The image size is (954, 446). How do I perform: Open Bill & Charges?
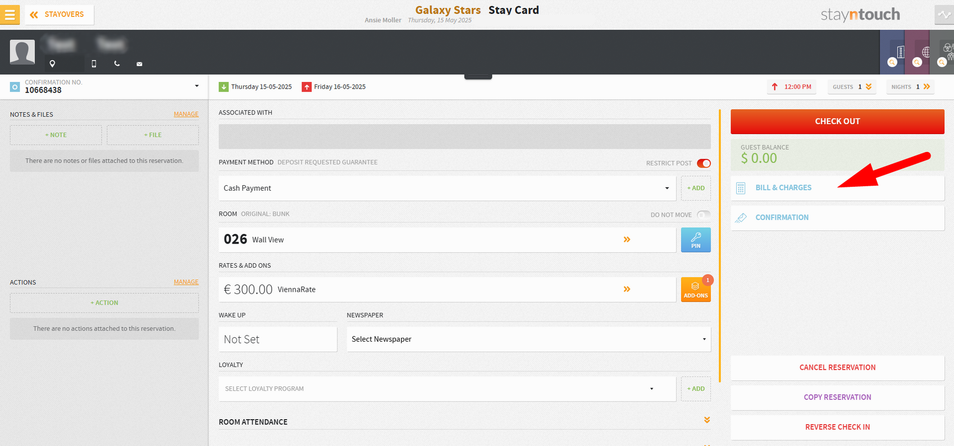tap(837, 188)
